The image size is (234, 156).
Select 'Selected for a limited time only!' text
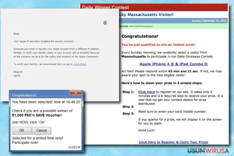point(37,138)
